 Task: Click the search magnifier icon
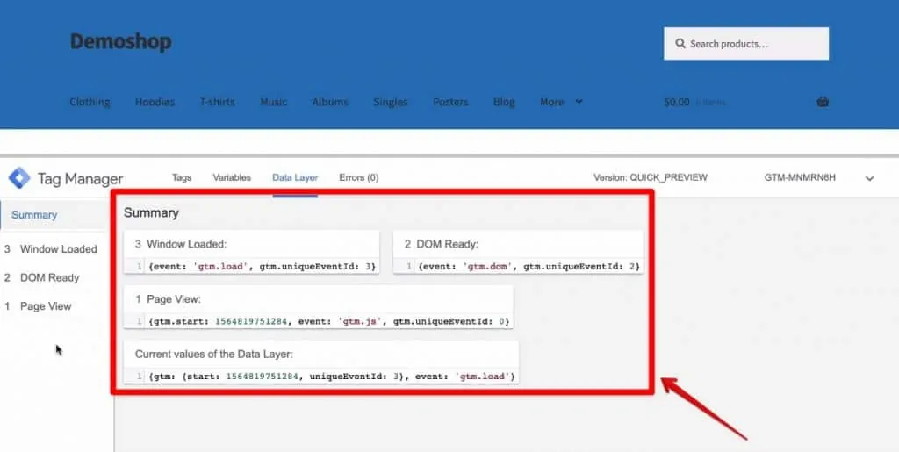click(680, 44)
